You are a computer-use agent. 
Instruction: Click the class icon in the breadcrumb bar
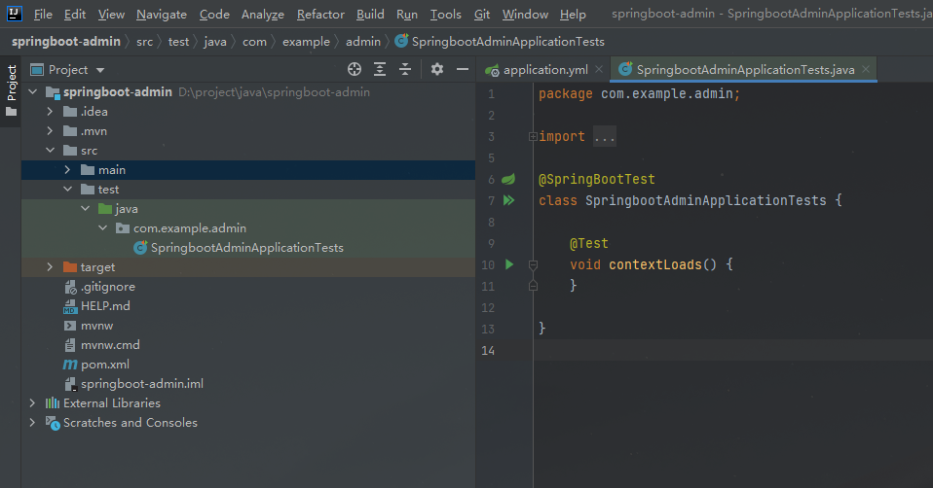click(401, 41)
